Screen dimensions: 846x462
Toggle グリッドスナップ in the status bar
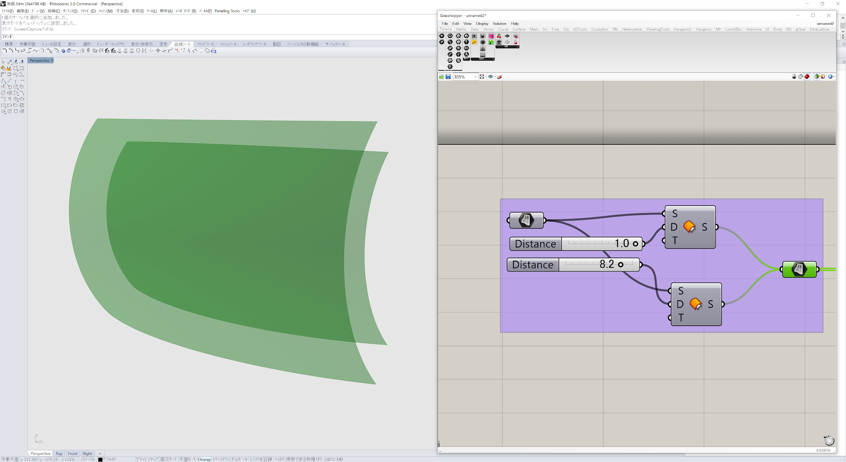pyautogui.click(x=147, y=459)
